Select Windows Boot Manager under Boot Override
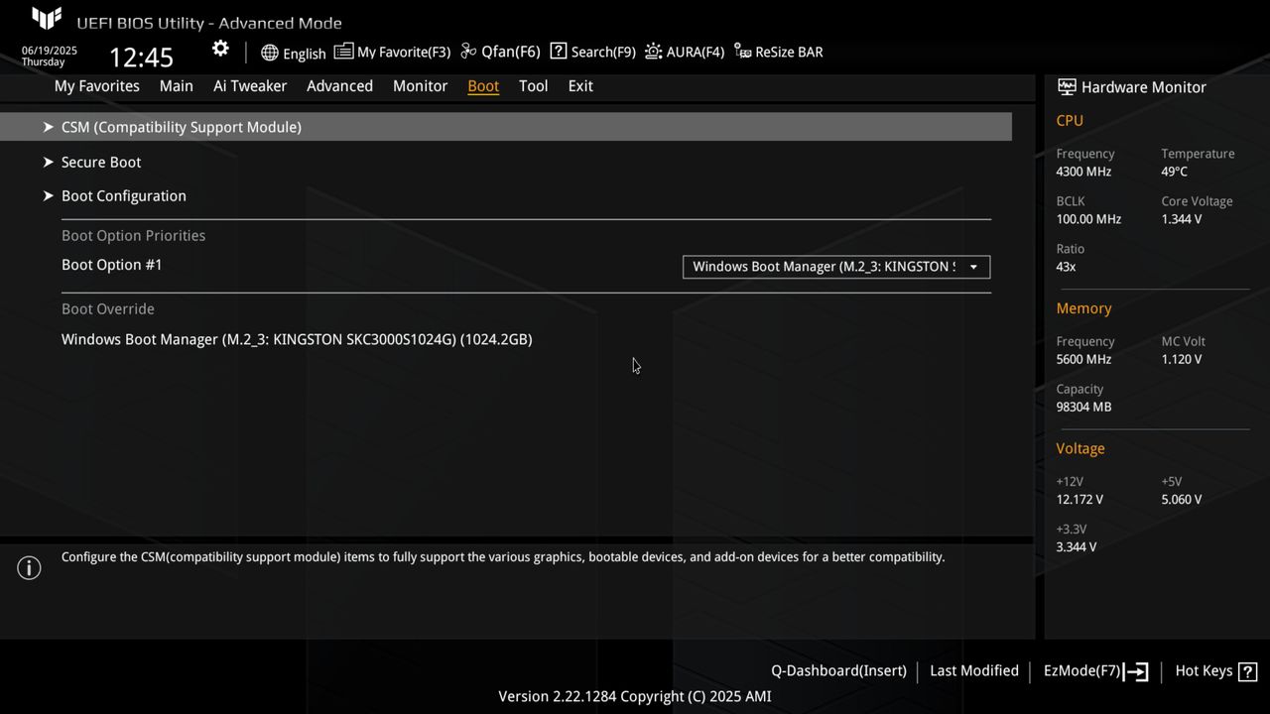Viewport: 1270px width, 714px height. pyautogui.click(x=297, y=339)
